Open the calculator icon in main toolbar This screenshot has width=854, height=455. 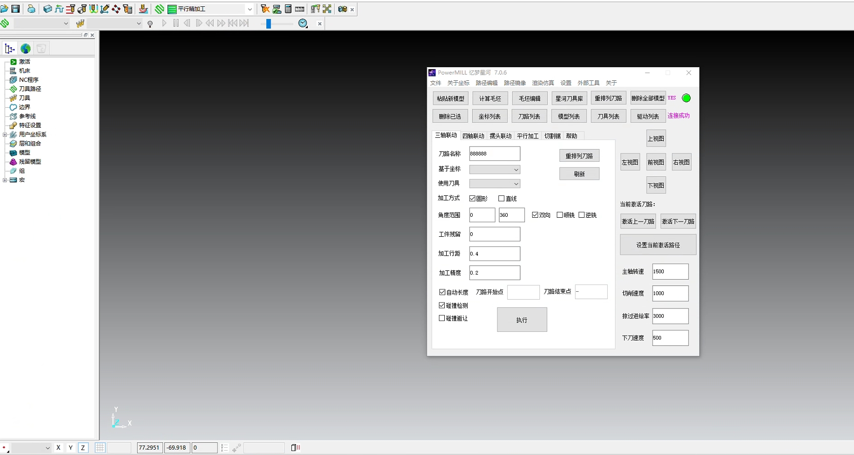pos(288,9)
